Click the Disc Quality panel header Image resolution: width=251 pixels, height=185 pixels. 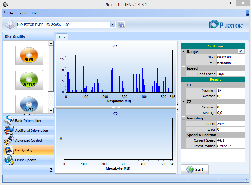(x=28, y=37)
